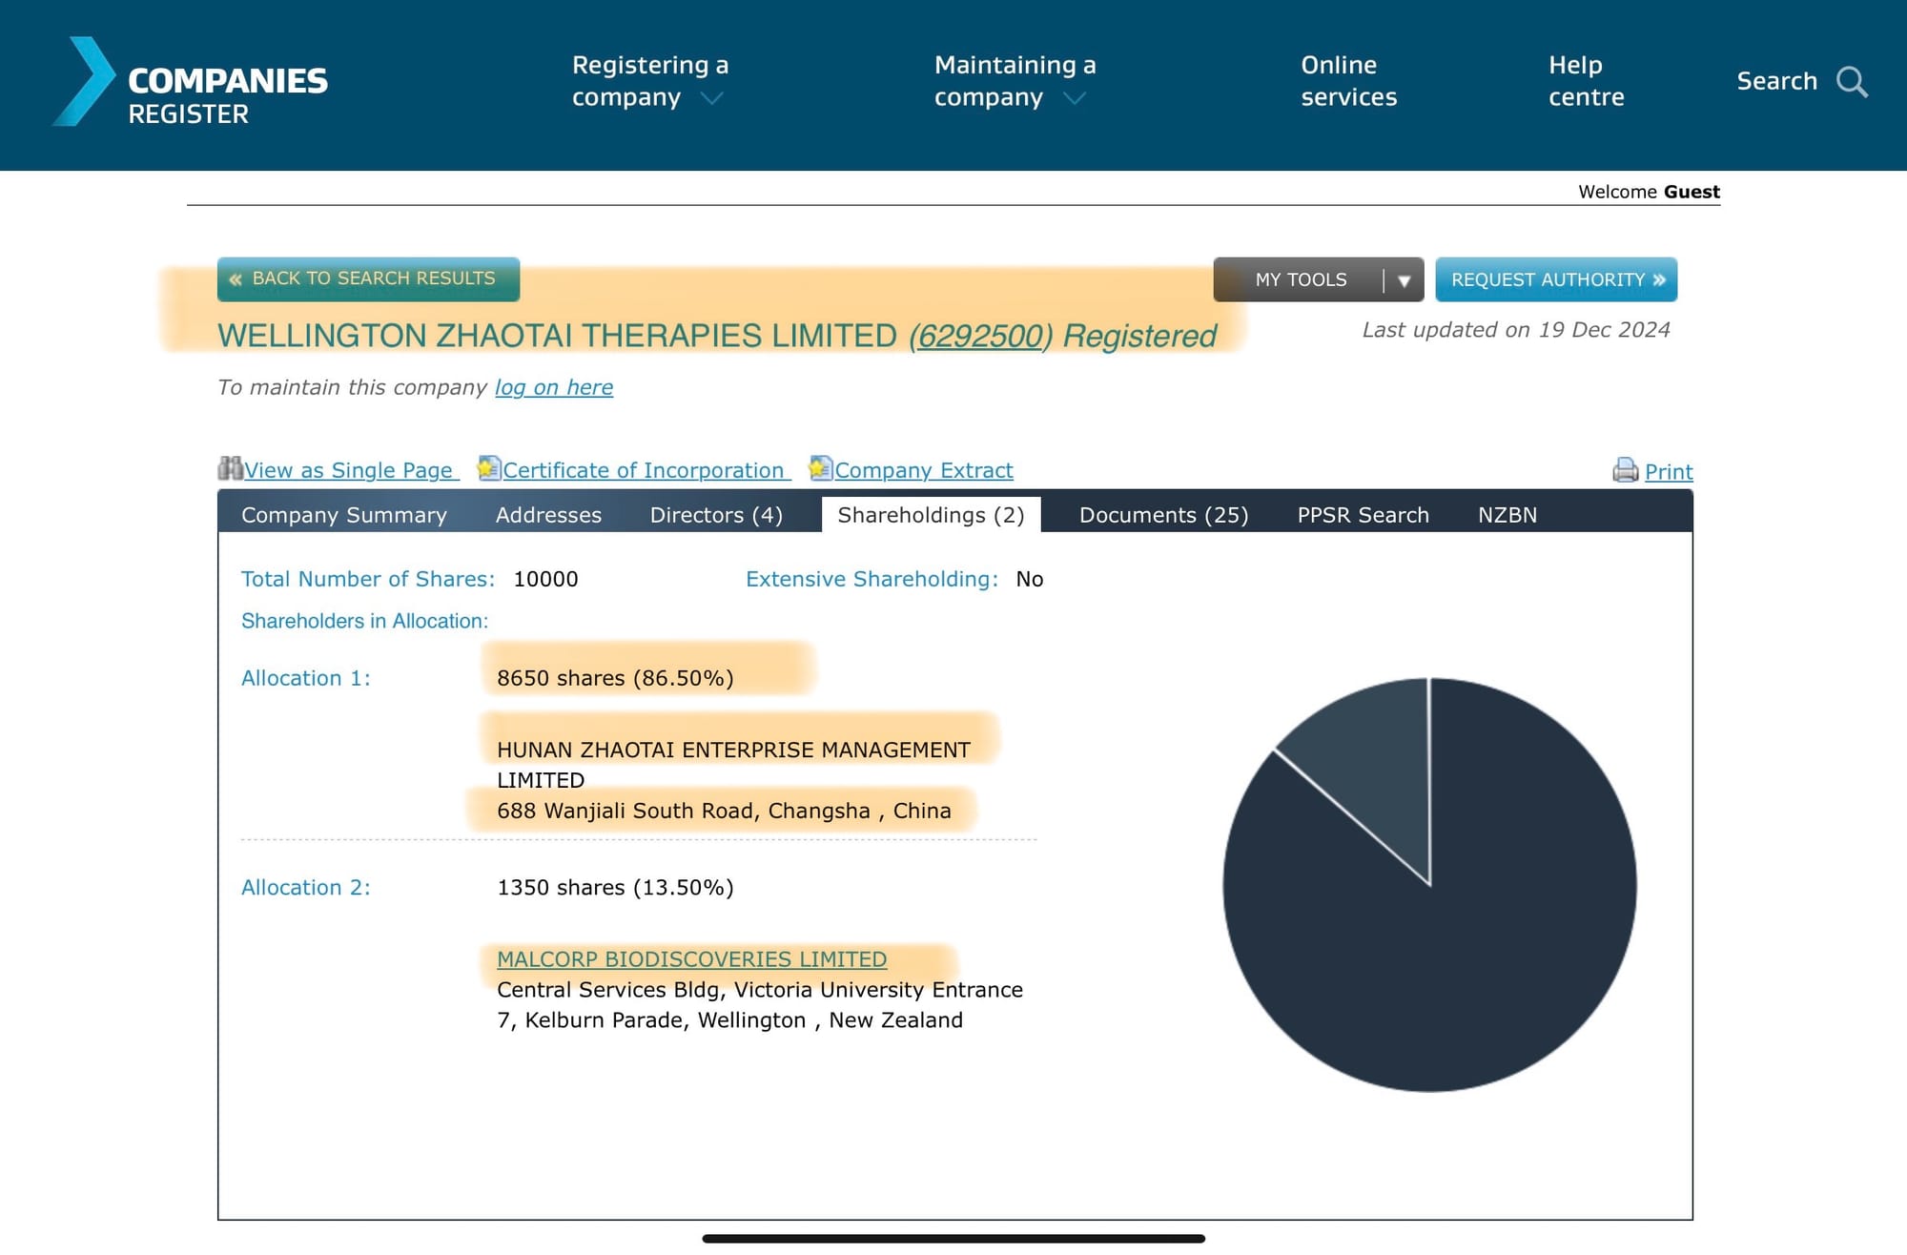The height and width of the screenshot is (1255, 1907).
Task: Follow the 'log on here' link
Action: pos(553,387)
